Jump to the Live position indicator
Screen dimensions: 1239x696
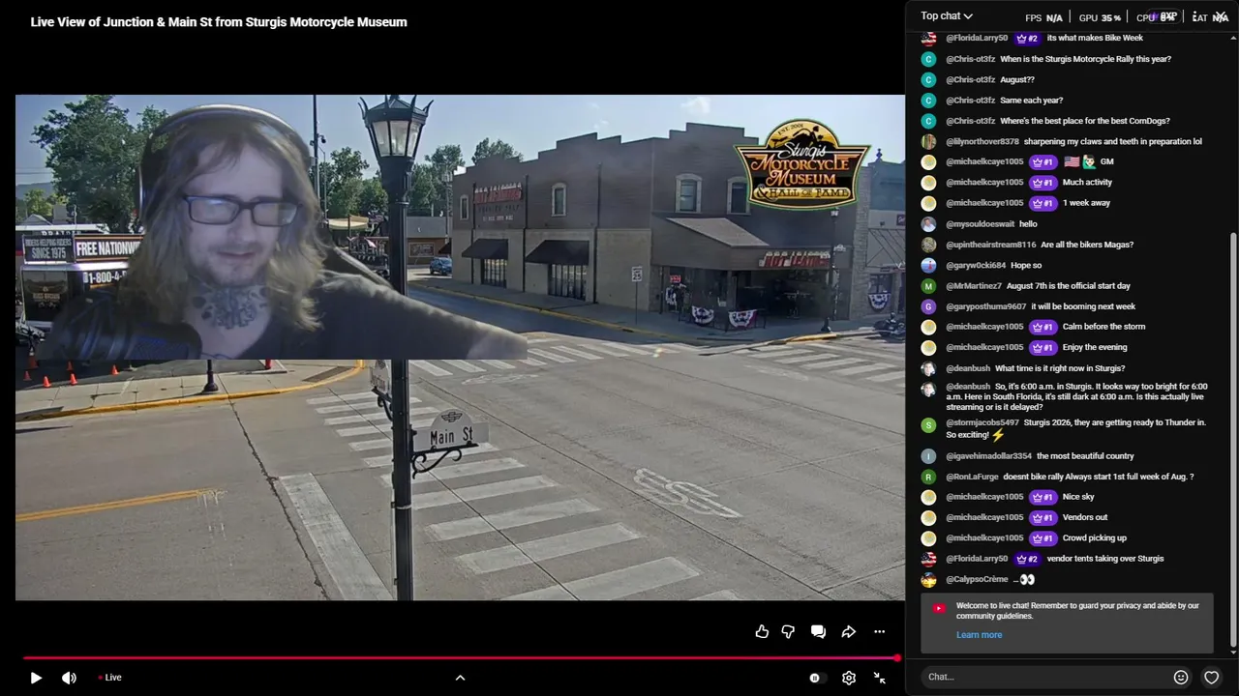[x=110, y=678]
